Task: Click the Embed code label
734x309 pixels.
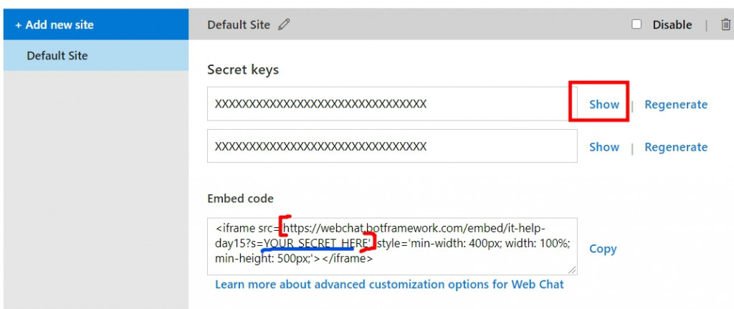Action: pos(240,199)
